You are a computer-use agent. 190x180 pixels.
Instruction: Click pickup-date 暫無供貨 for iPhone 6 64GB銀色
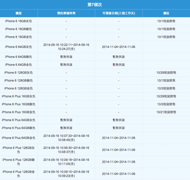coord(119,57)
